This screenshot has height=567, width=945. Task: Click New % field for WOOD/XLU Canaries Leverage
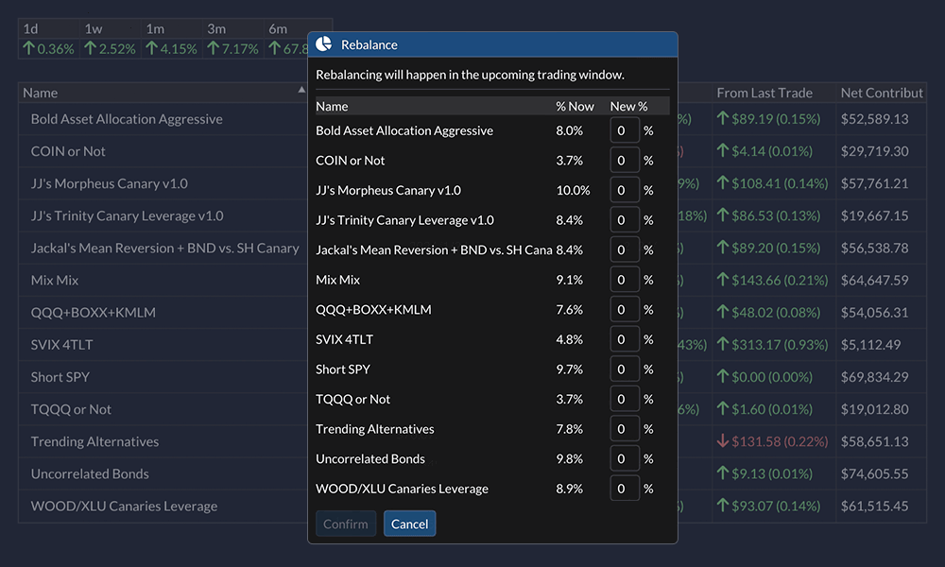coord(625,489)
